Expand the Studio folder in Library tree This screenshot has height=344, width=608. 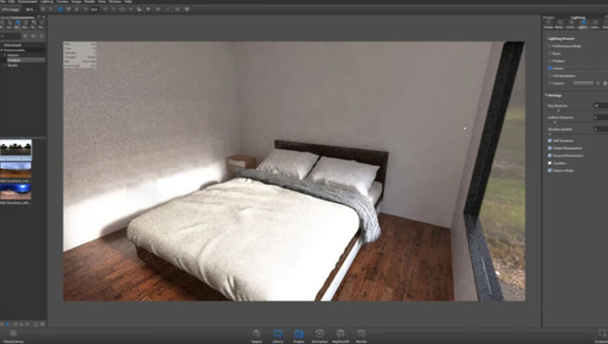(x=5, y=65)
